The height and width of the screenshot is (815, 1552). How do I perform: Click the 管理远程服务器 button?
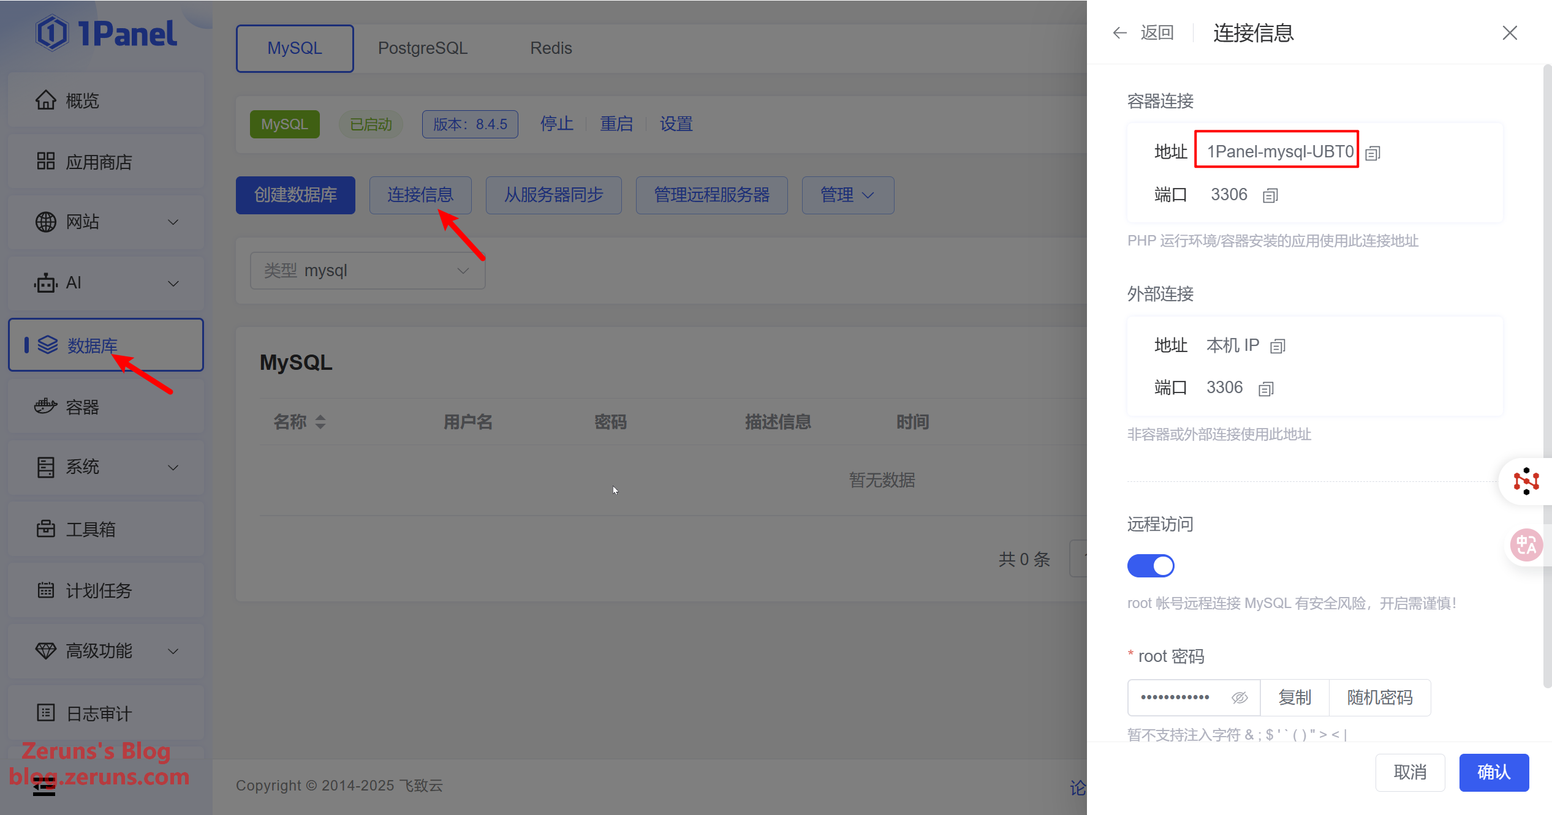point(712,195)
